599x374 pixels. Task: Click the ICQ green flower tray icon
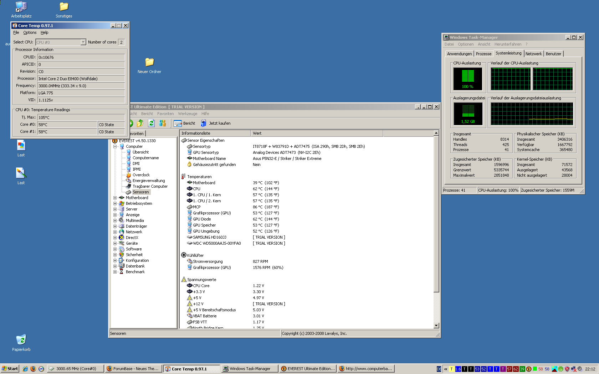[x=560, y=369]
